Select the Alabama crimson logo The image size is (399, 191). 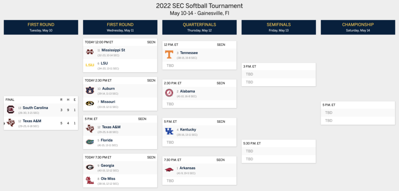[x=169, y=93]
